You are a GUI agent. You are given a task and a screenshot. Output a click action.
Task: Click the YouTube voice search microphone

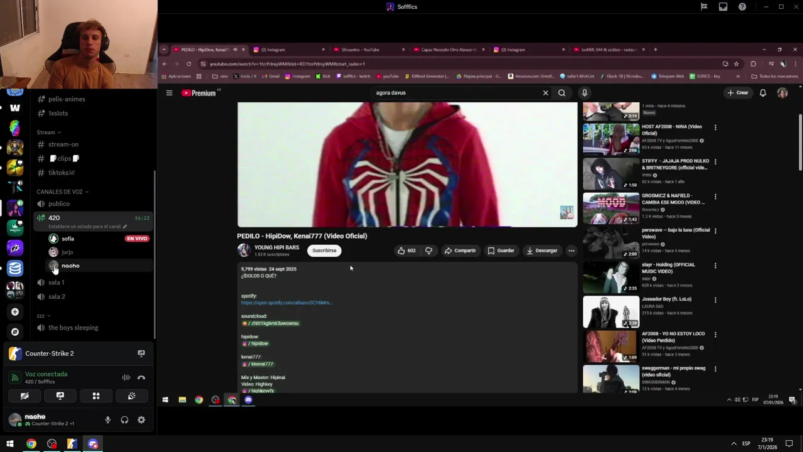[x=584, y=93]
